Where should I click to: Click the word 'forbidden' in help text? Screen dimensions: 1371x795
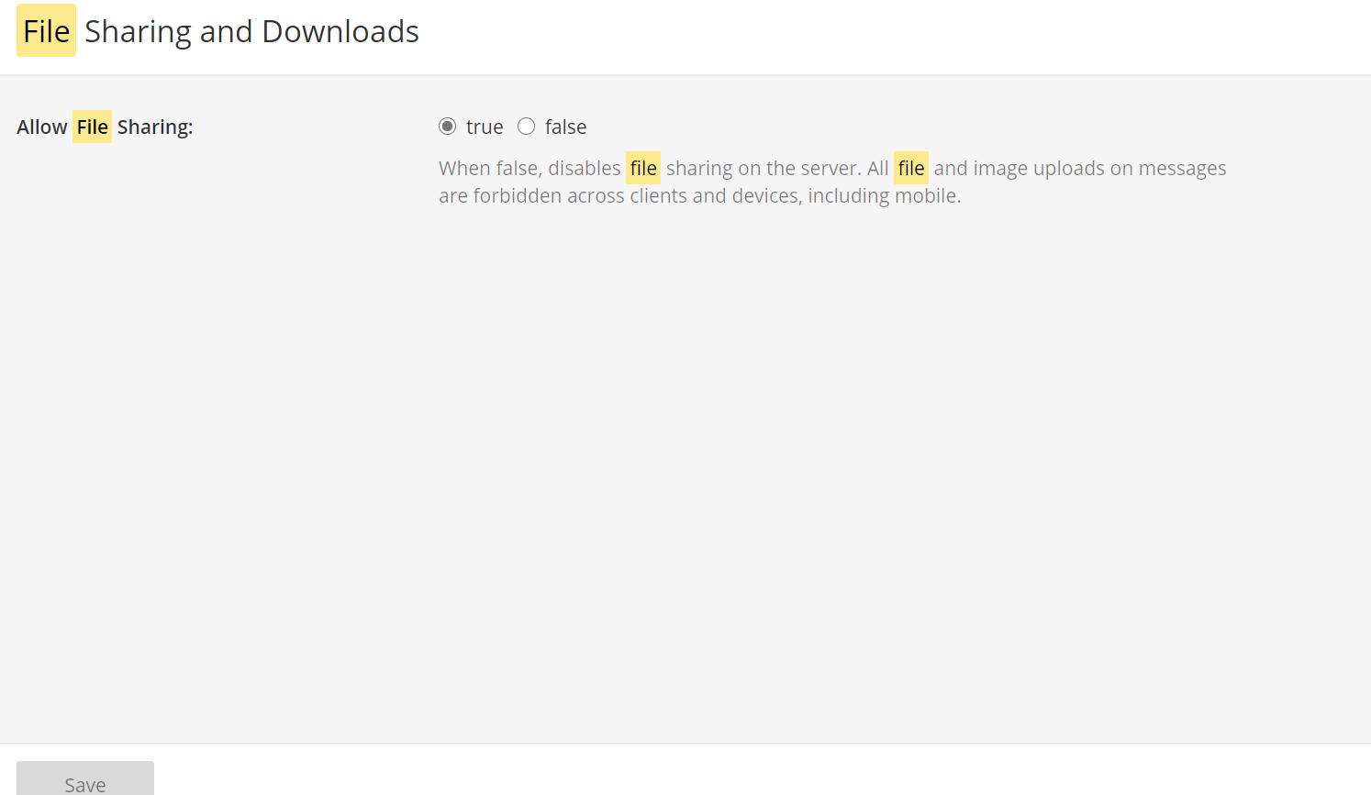[x=518, y=195]
